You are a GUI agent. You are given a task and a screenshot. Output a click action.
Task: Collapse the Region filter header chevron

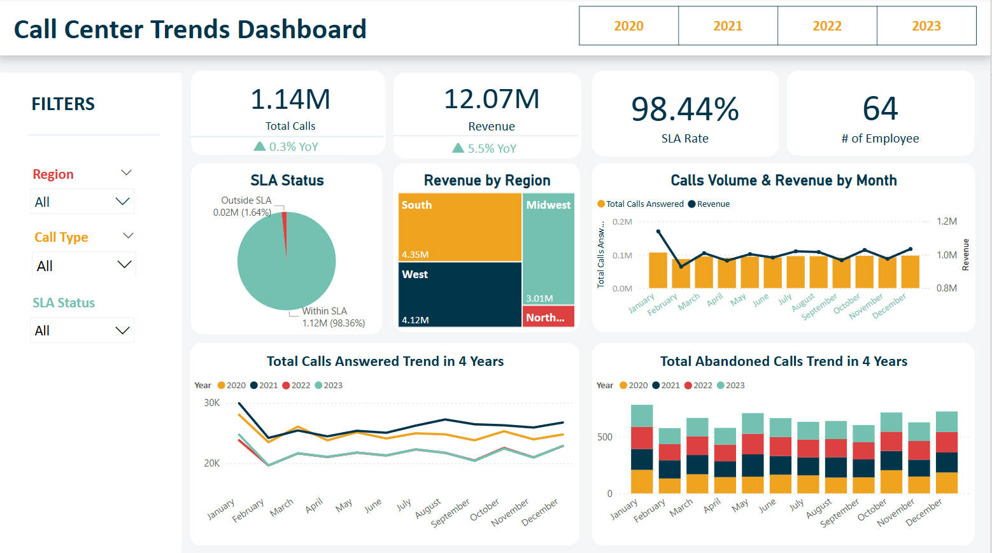(126, 173)
